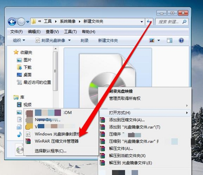Image resolution: width=203 pixels, height=175 pixels.
Task: Click the disc burner icon in submenu
Action: 28,134
